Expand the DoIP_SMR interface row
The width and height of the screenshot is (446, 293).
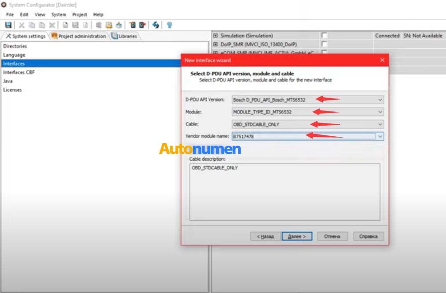(x=216, y=44)
